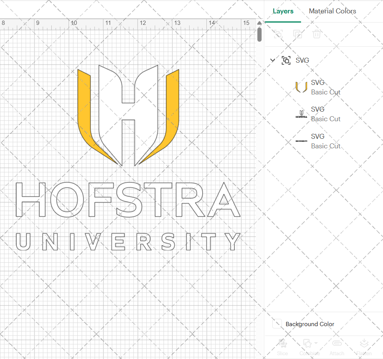
Task: Click the Group icon in Layers toolbar
Action: pyautogui.click(x=278, y=34)
